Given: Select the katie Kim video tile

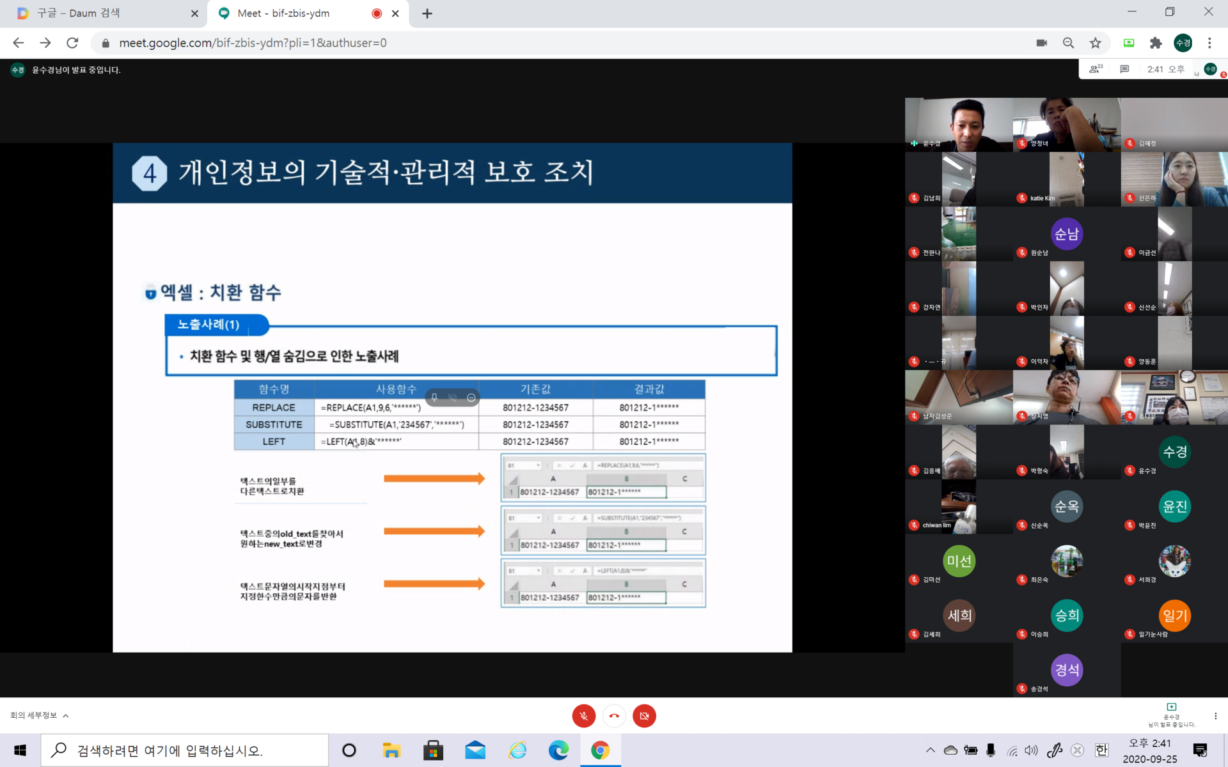Looking at the screenshot, I should tap(1067, 179).
